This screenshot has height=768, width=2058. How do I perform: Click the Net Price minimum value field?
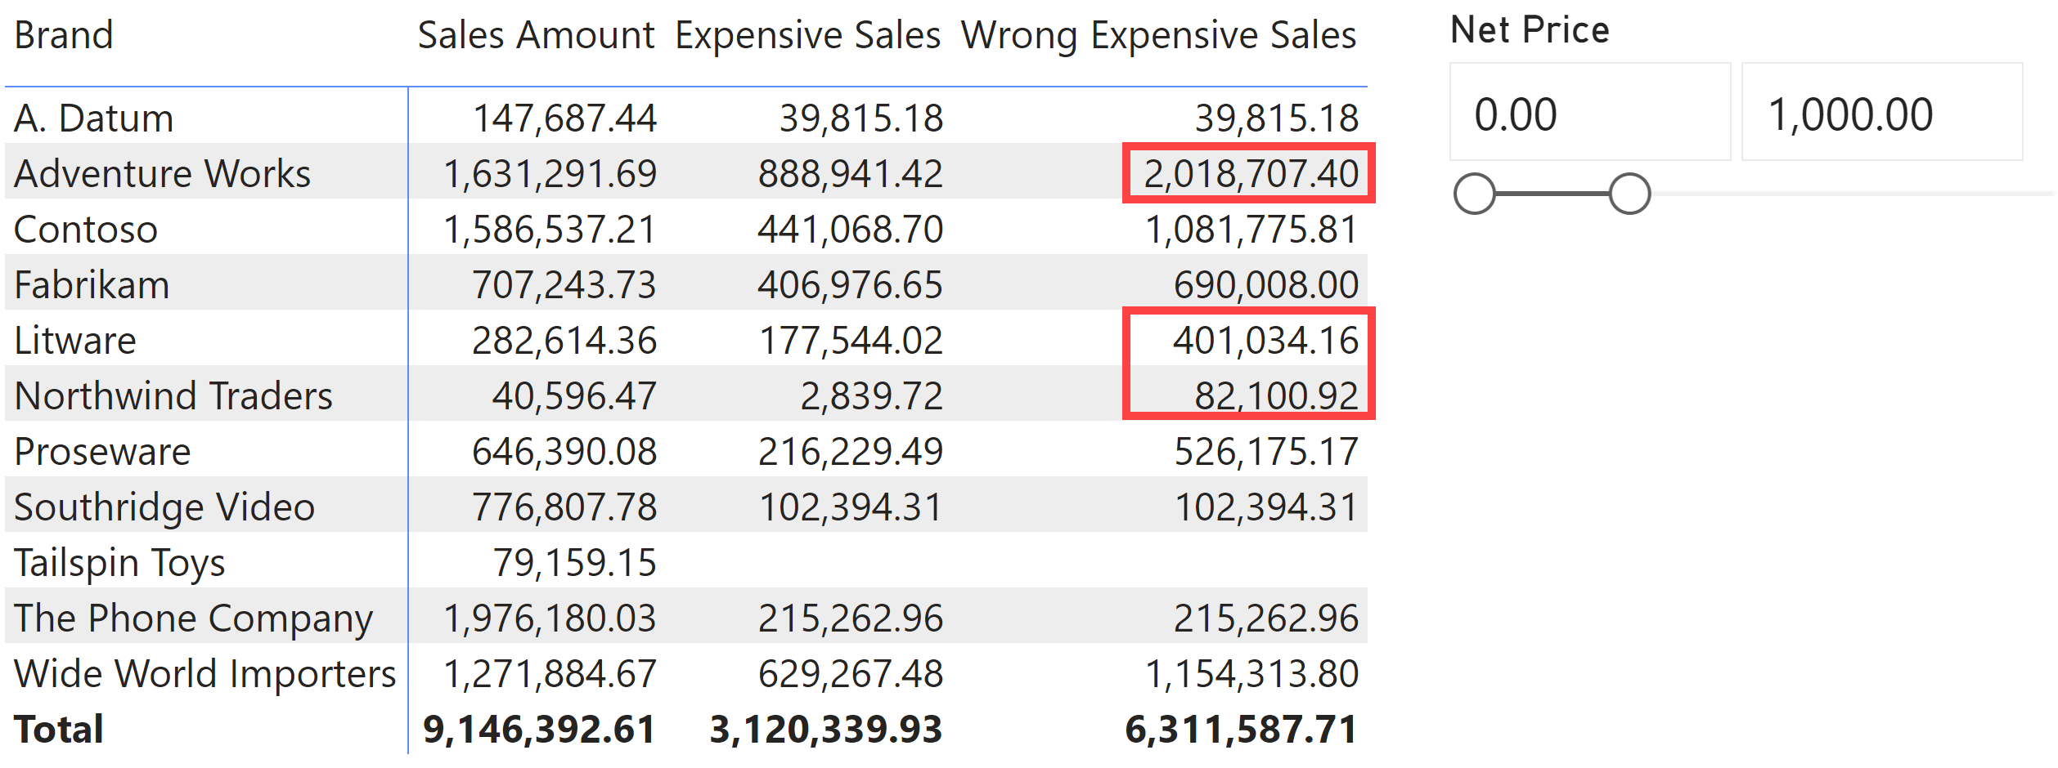click(1590, 112)
